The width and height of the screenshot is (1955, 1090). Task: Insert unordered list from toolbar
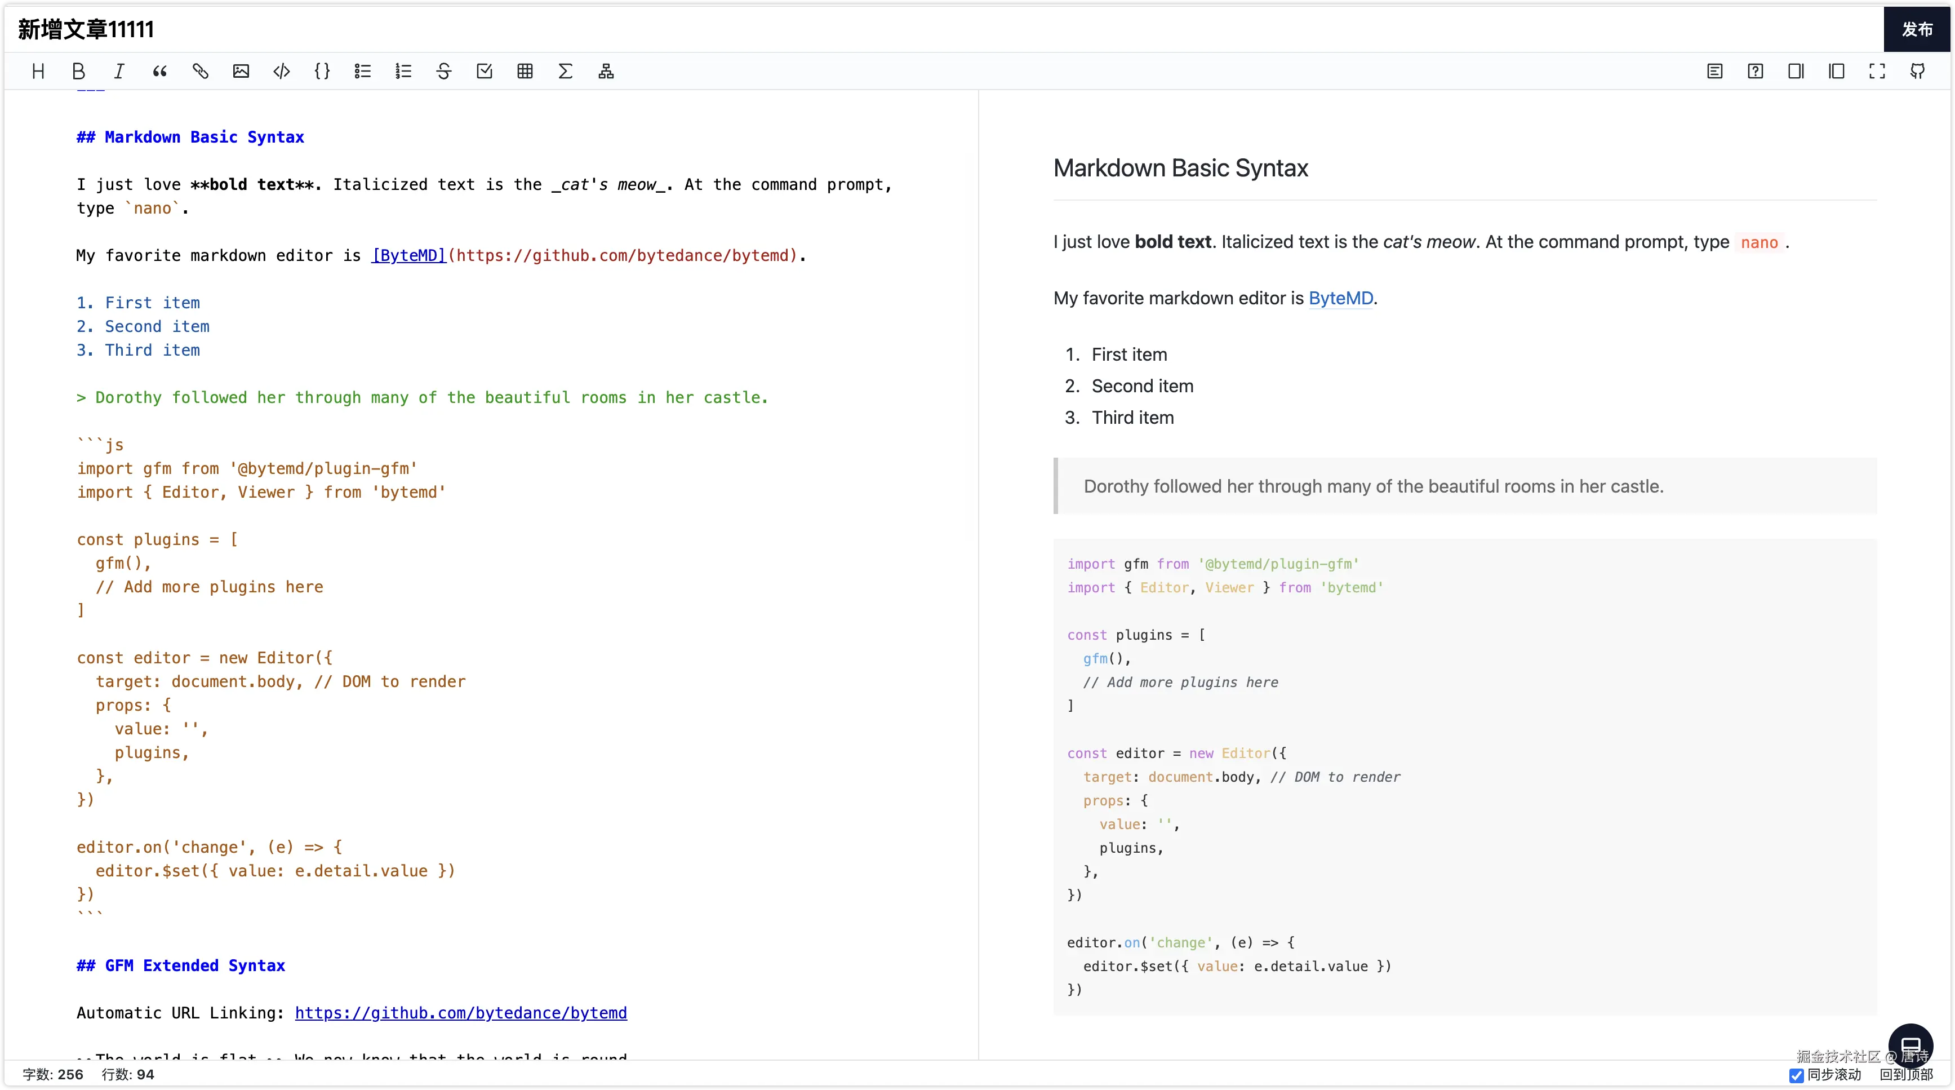pyautogui.click(x=363, y=72)
